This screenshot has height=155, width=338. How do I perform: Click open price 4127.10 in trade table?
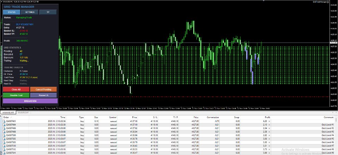(x=134, y=125)
